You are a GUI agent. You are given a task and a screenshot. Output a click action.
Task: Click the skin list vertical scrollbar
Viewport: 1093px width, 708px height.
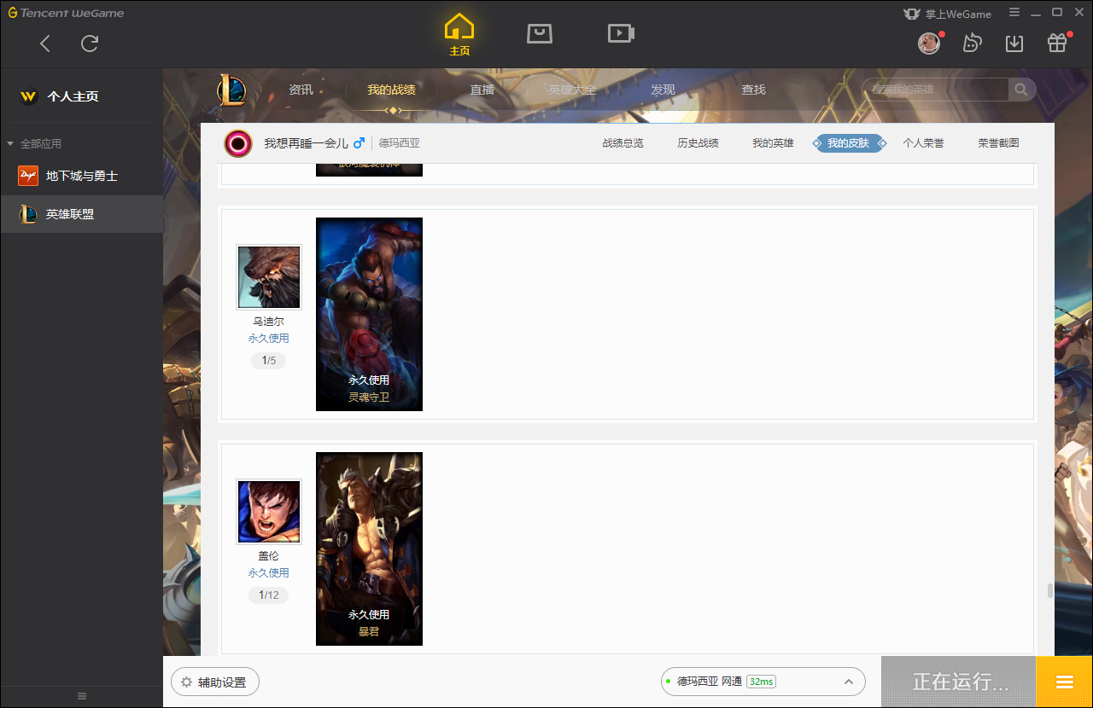tap(1049, 590)
